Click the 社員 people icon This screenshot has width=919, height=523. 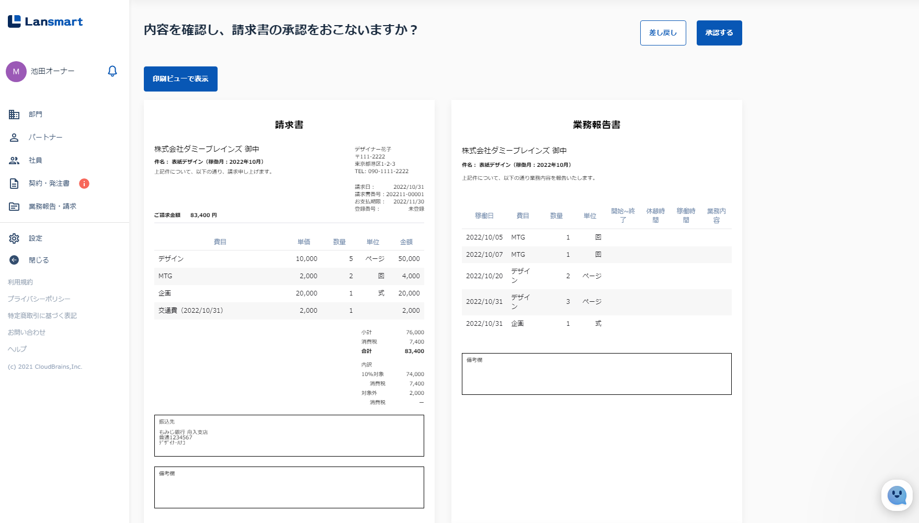coord(14,161)
